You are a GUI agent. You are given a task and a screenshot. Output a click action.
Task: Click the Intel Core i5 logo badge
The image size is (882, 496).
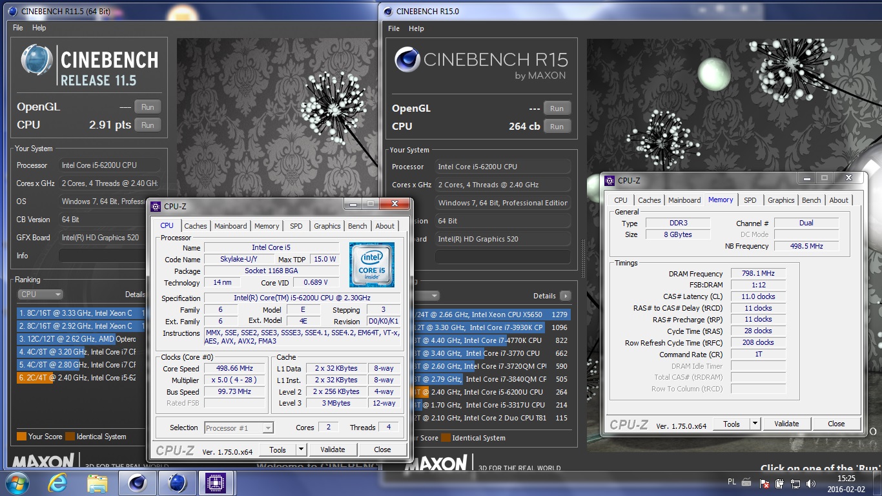pyautogui.click(x=372, y=265)
